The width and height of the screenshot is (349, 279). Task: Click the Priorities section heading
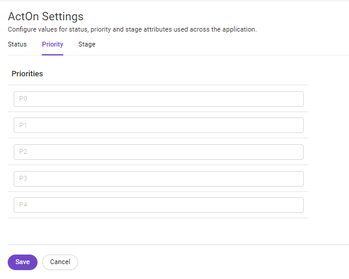(x=27, y=74)
